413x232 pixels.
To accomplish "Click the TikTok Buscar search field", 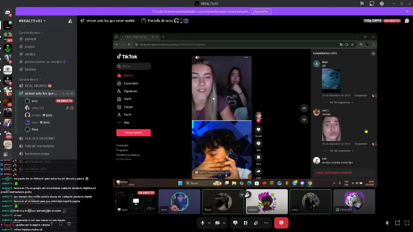I will click(134, 66).
